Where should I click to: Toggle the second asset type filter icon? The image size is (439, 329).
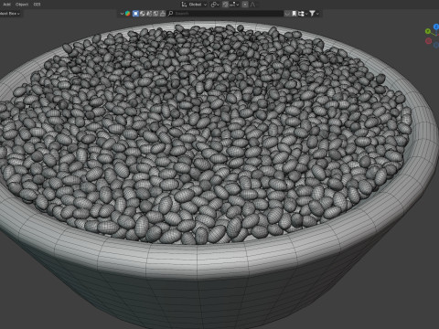143,14
